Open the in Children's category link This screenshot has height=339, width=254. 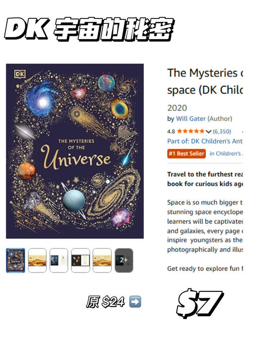click(x=226, y=153)
